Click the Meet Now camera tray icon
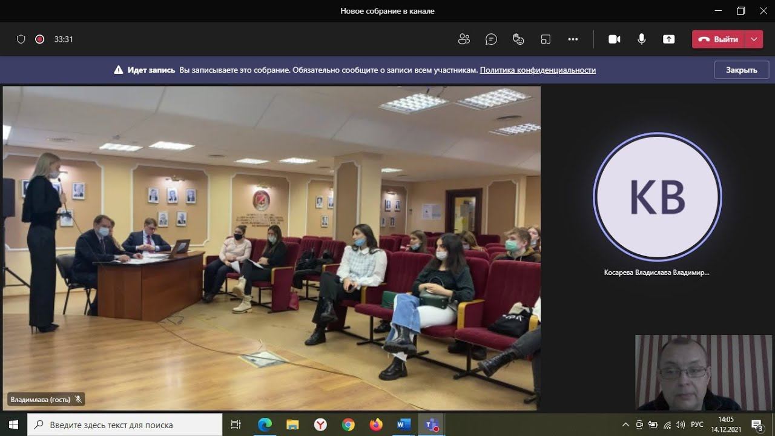The height and width of the screenshot is (436, 775). point(640,424)
